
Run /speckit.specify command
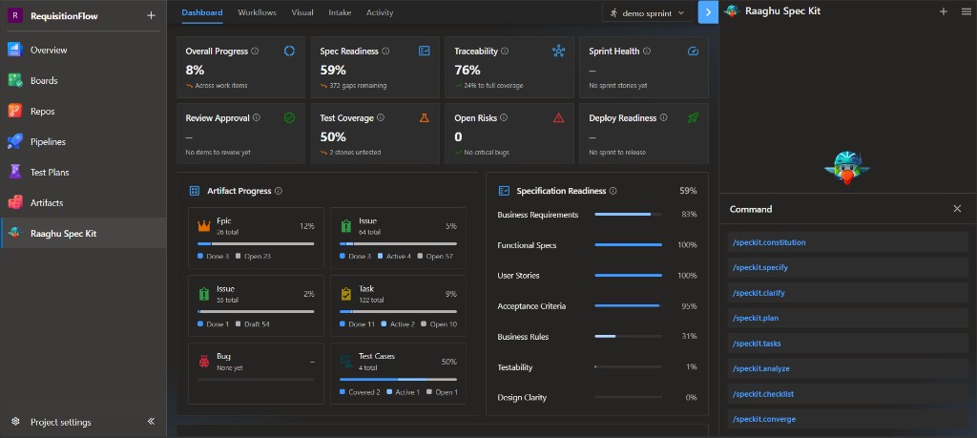(847, 267)
